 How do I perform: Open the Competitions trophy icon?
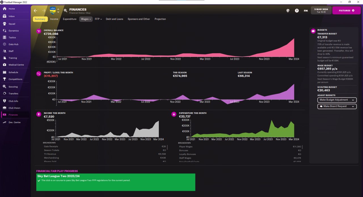coord(5,79)
